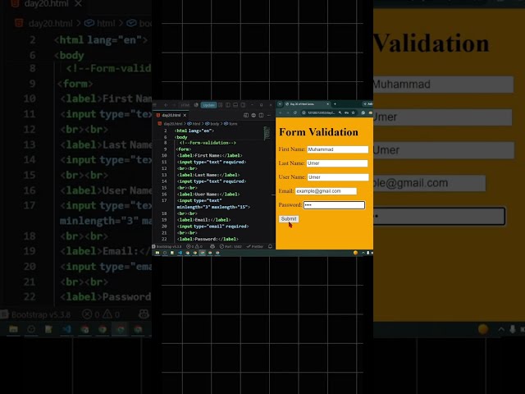Click the editor minimap

pyautogui.click(x=267, y=133)
